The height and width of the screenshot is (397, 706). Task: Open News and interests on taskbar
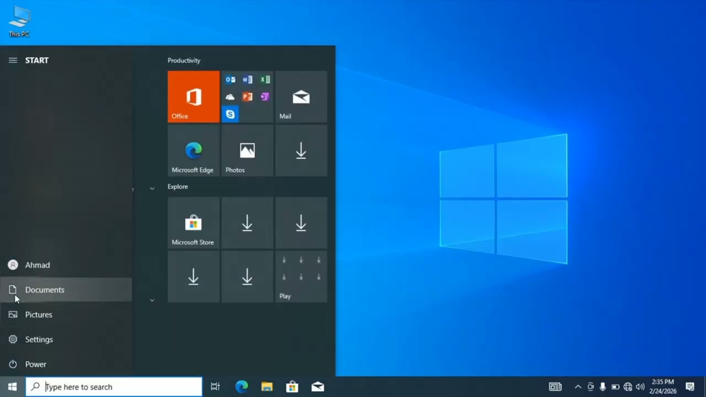(555, 387)
